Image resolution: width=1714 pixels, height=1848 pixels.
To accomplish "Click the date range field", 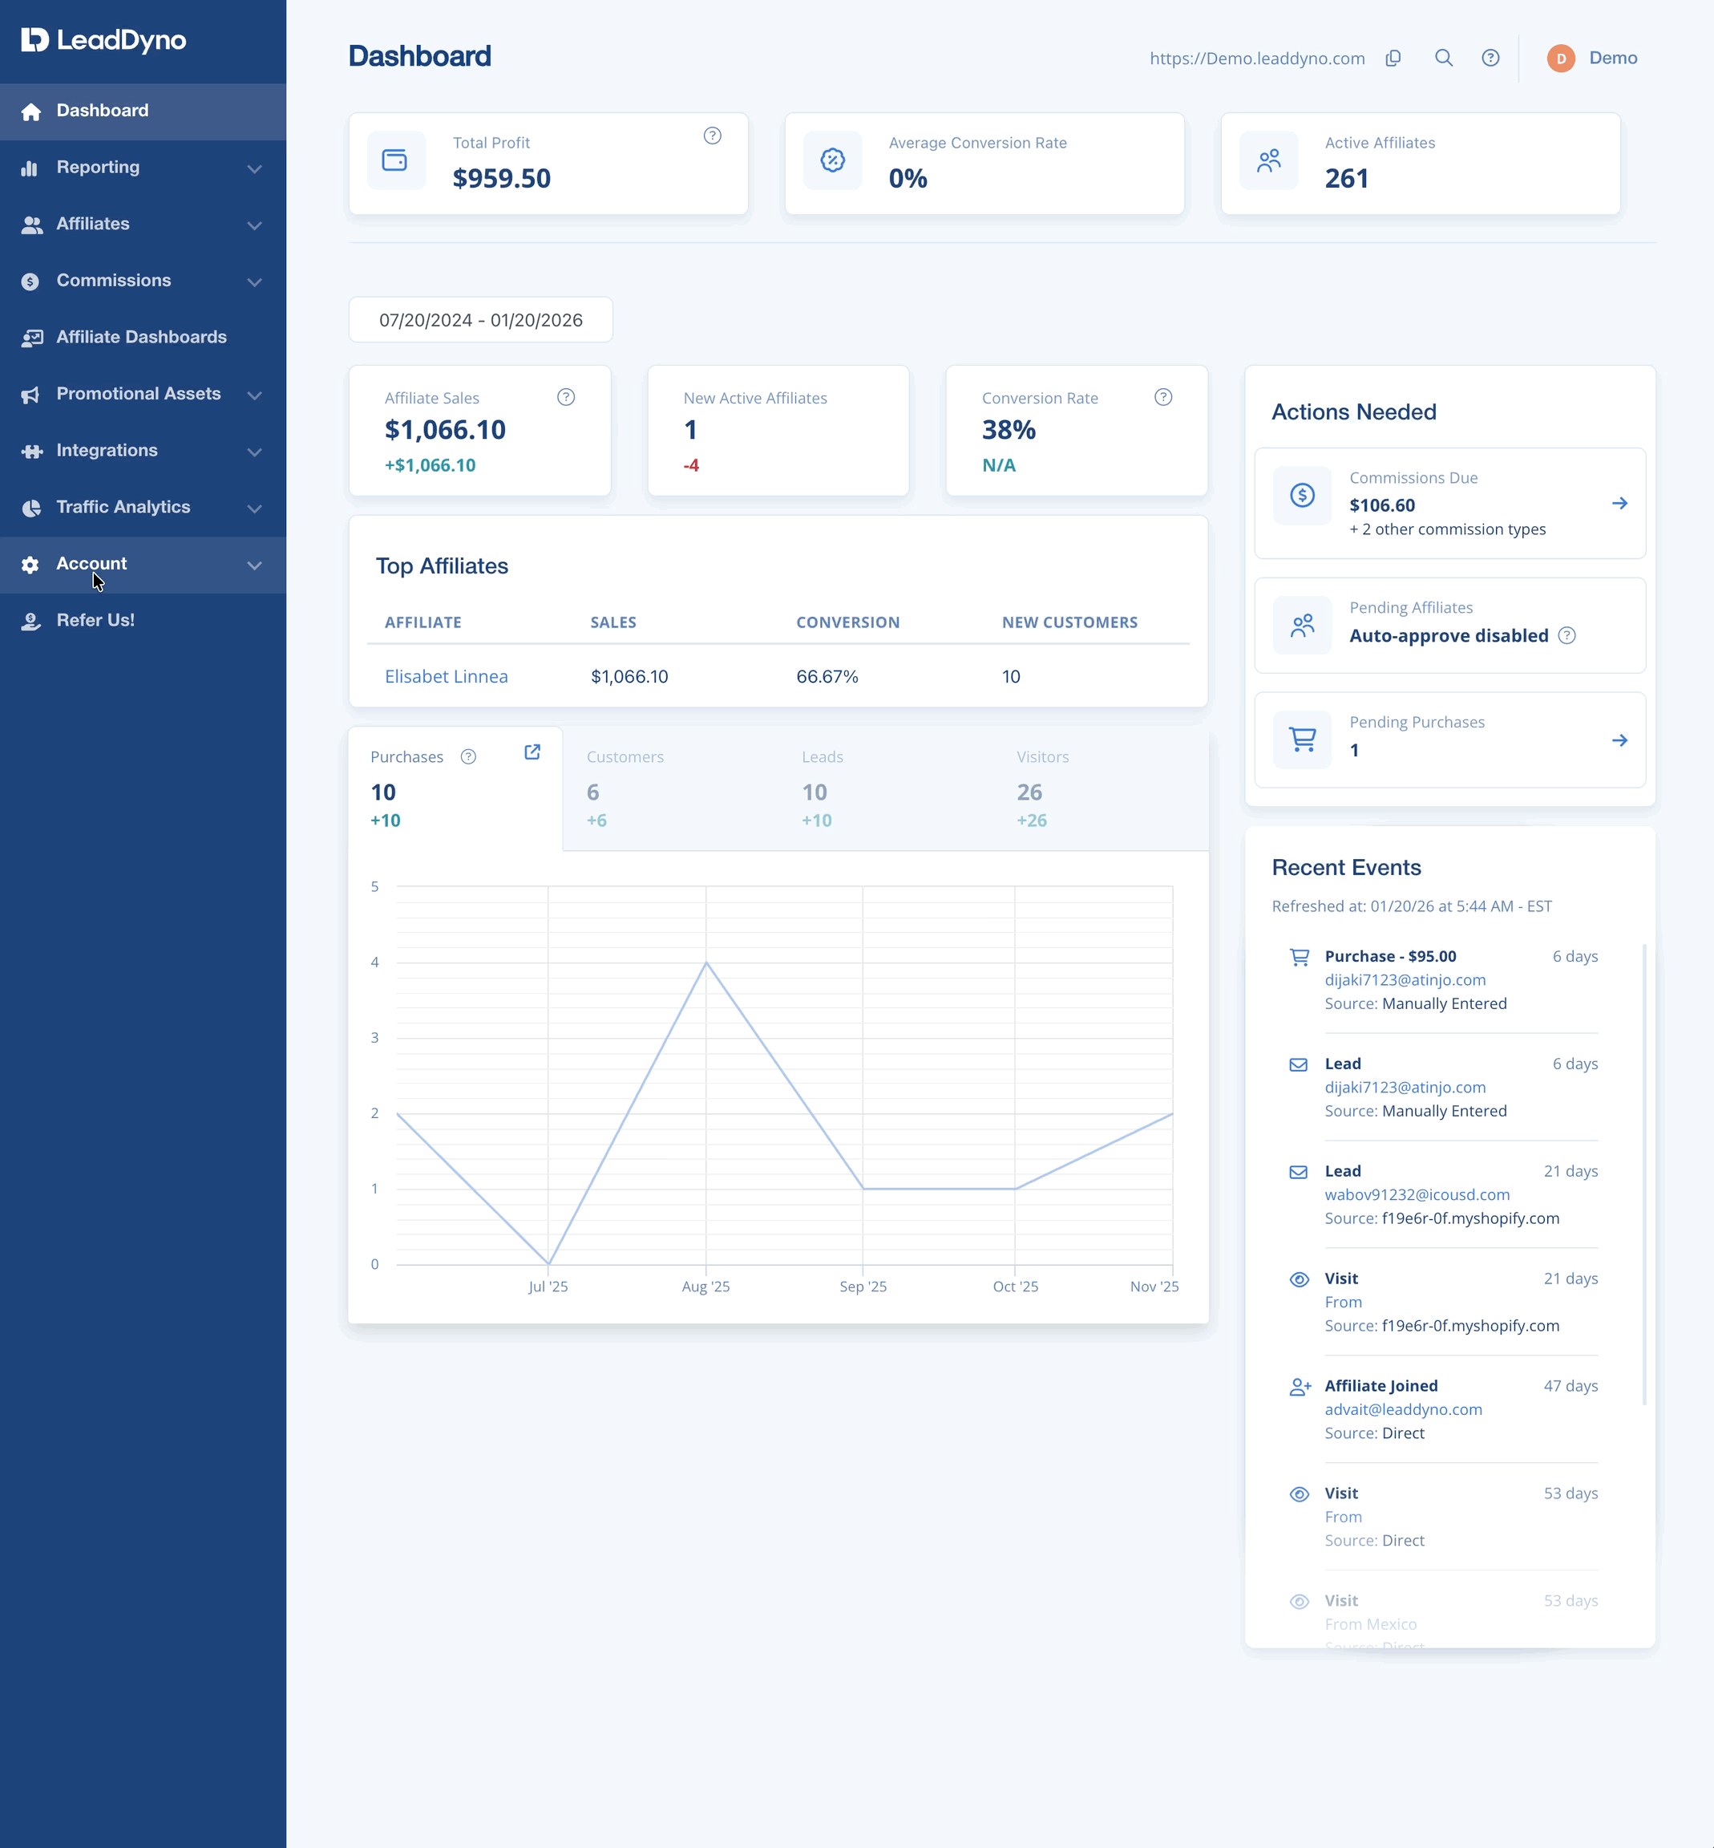I will tap(480, 320).
